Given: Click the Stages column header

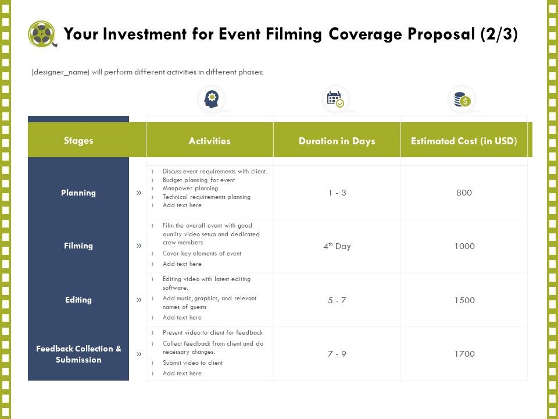Looking at the screenshot, I should (x=78, y=140).
